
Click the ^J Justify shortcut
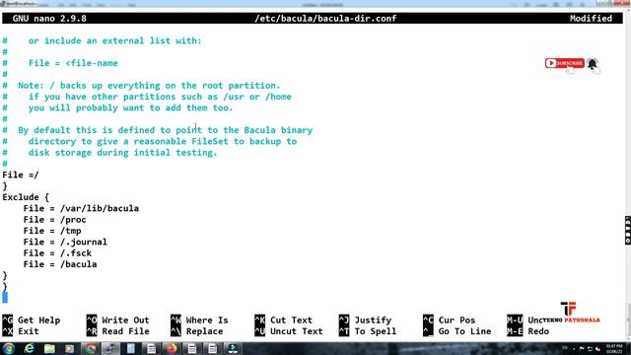[x=365, y=319]
